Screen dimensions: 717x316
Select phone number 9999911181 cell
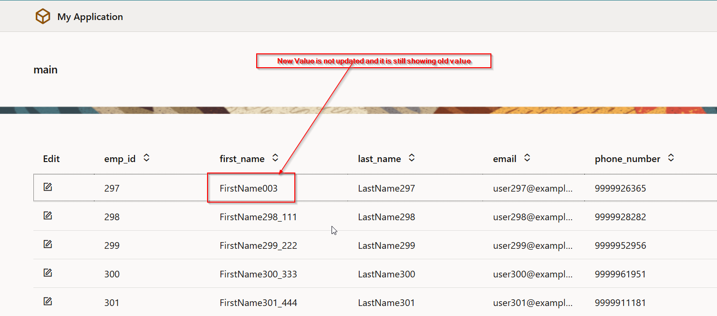pos(620,303)
